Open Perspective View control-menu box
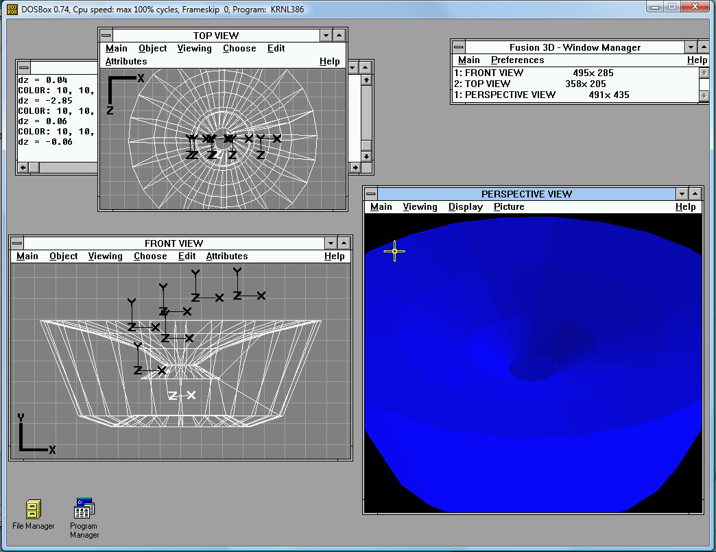This screenshot has height=552, width=716. [371, 194]
